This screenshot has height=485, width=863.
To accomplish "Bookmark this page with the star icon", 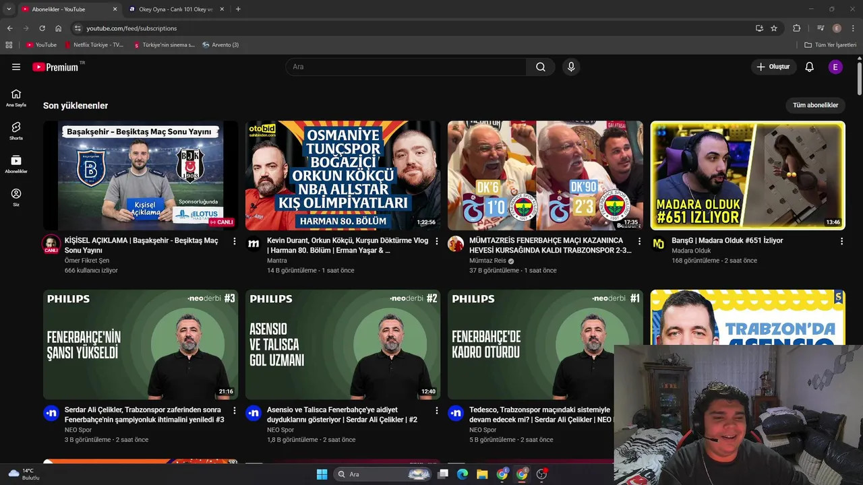I will [774, 28].
